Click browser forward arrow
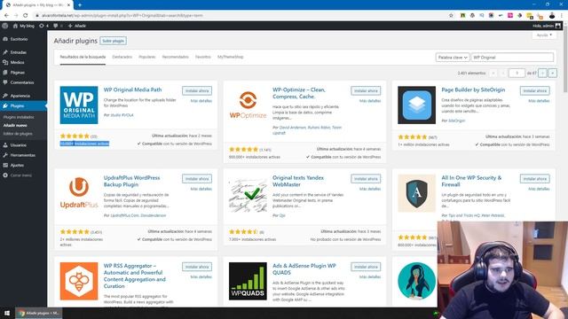Image resolution: width=568 pixels, height=319 pixels. click(16, 16)
